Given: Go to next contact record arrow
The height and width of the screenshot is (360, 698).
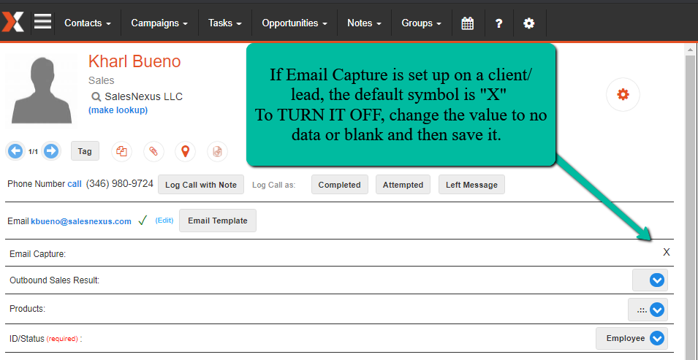Looking at the screenshot, I should pyautogui.click(x=51, y=151).
